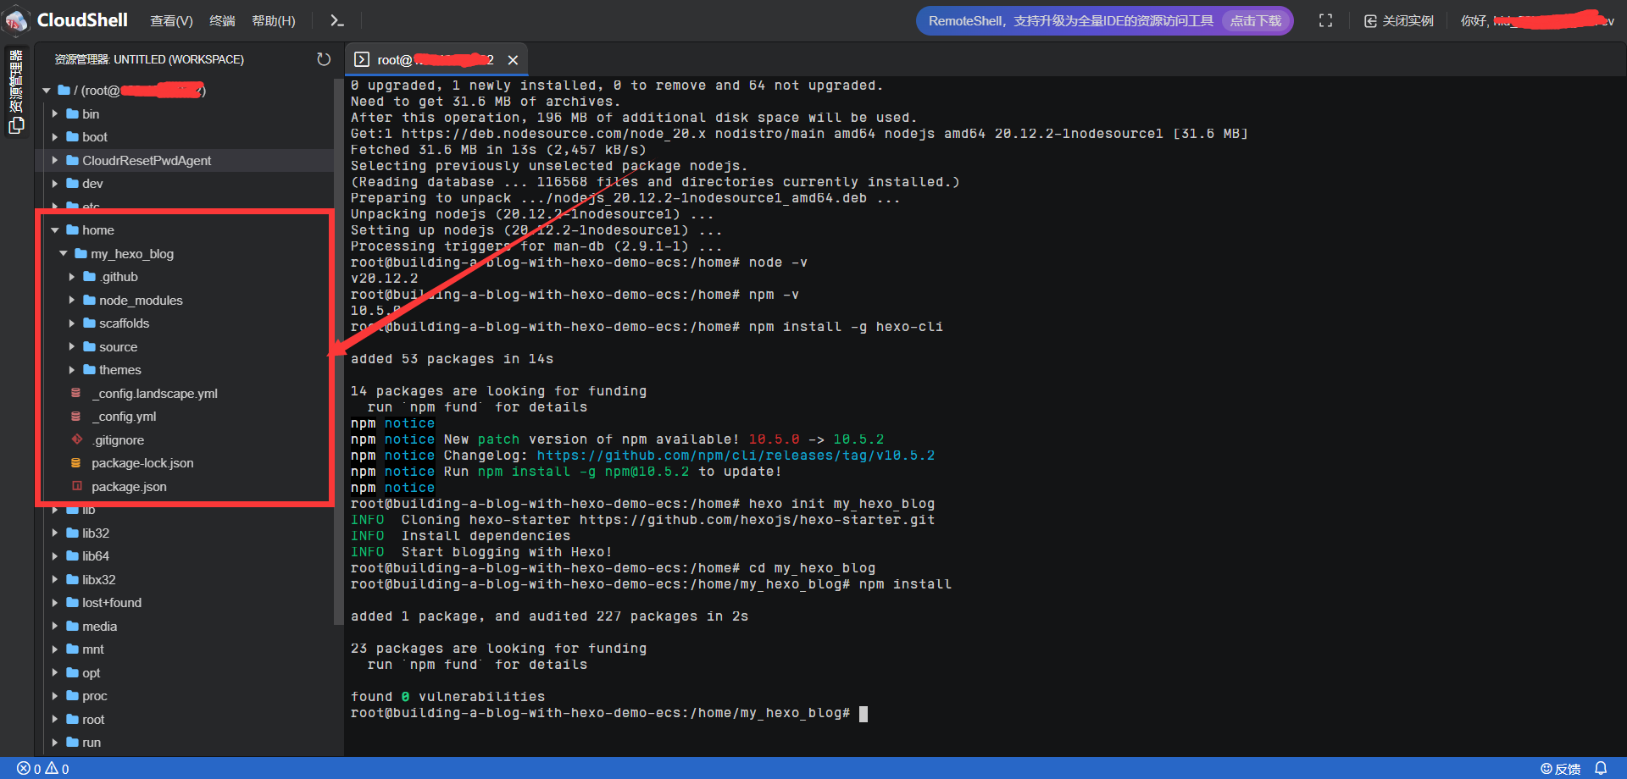Collapse the my_hexo_blog folder
This screenshot has height=779, width=1627.
[x=64, y=254]
